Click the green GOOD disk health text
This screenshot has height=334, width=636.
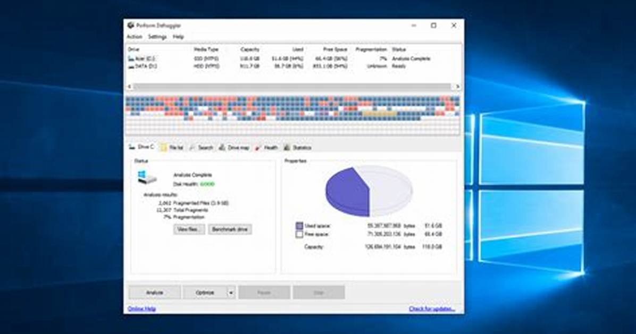[x=207, y=184]
